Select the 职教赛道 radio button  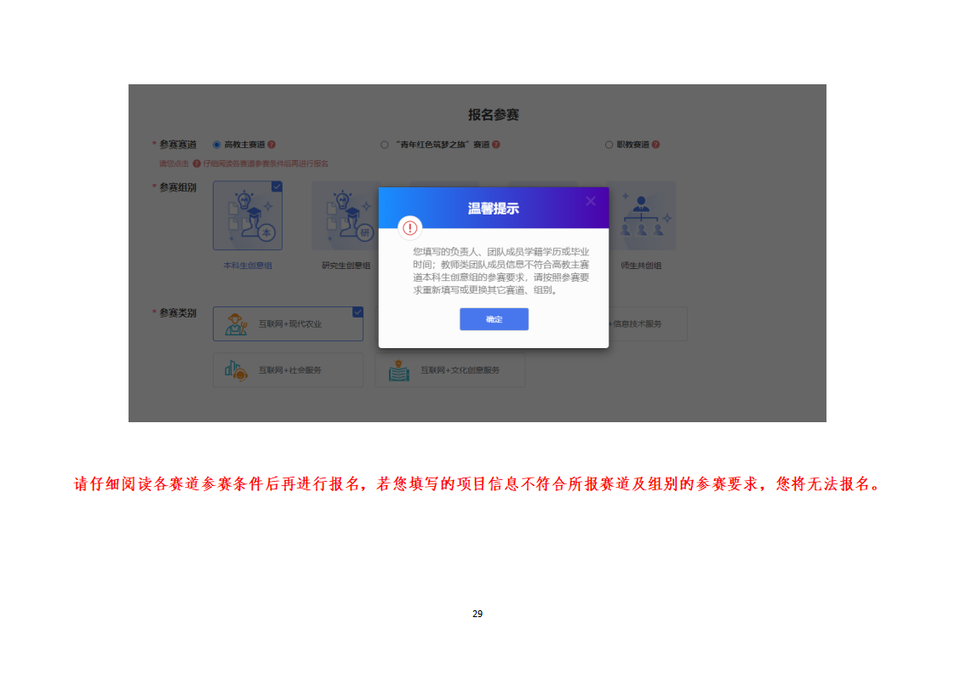(609, 145)
